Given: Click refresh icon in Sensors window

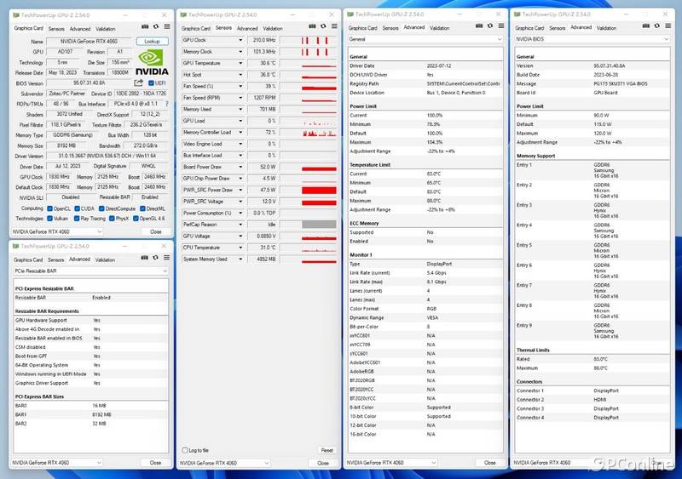Looking at the screenshot, I should click(323, 26).
